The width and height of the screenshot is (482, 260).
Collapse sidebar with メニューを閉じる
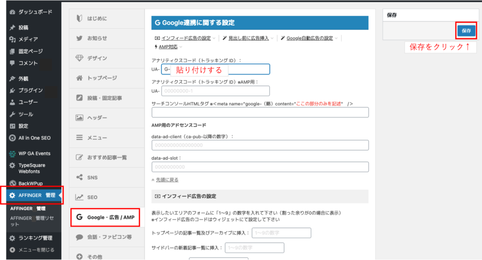pos(36,250)
